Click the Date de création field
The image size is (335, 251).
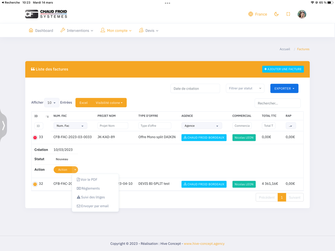pos(195,89)
